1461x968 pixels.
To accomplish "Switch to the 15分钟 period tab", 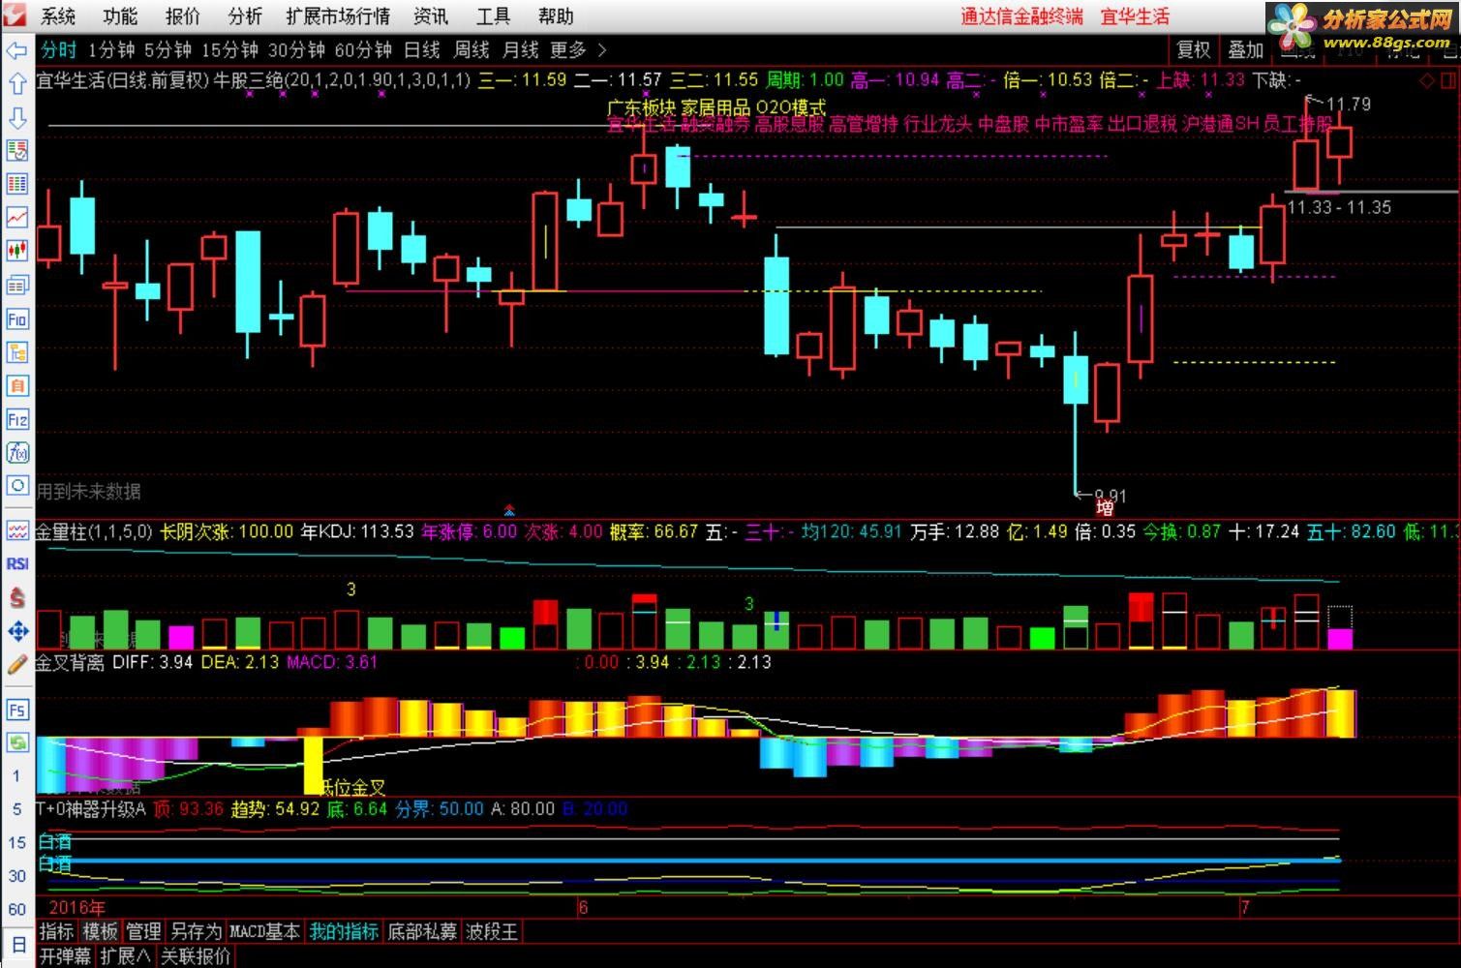I will (x=229, y=50).
